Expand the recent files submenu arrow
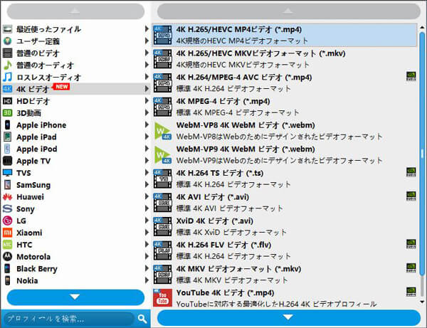The image size is (427, 328). pyautogui.click(x=147, y=28)
